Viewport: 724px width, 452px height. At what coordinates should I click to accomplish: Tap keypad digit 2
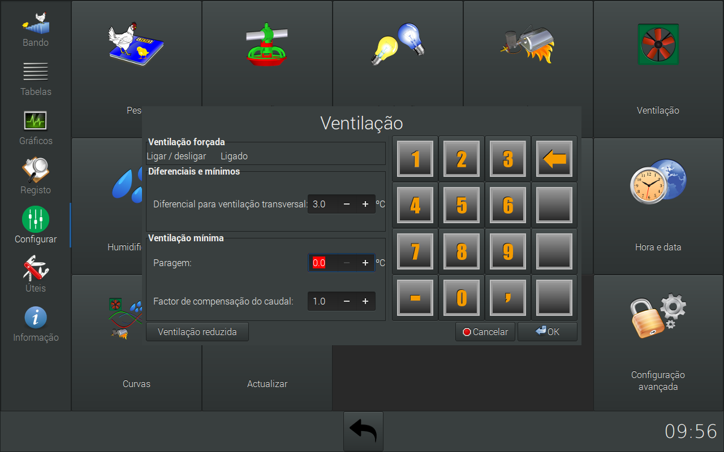[x=462, y=159]
